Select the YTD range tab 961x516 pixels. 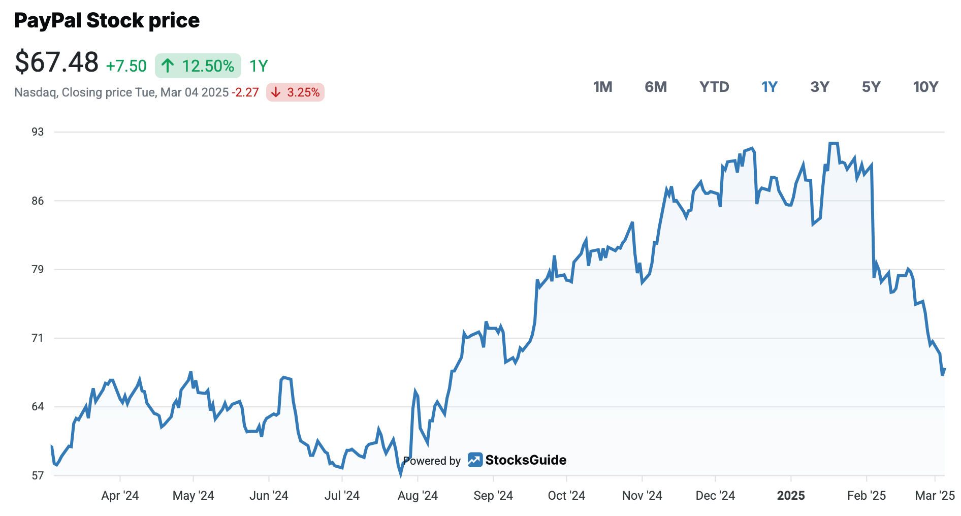714,87
